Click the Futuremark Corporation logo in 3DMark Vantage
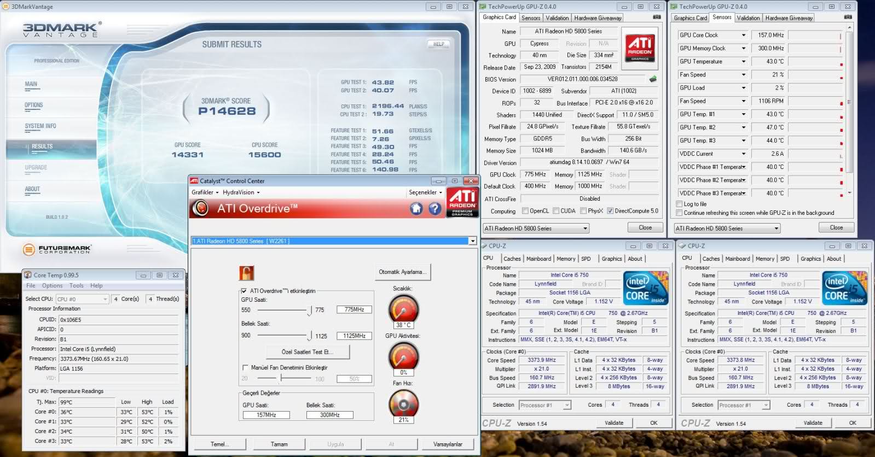The height and width of the screenshot is (457, 875). tap(56, 250)
